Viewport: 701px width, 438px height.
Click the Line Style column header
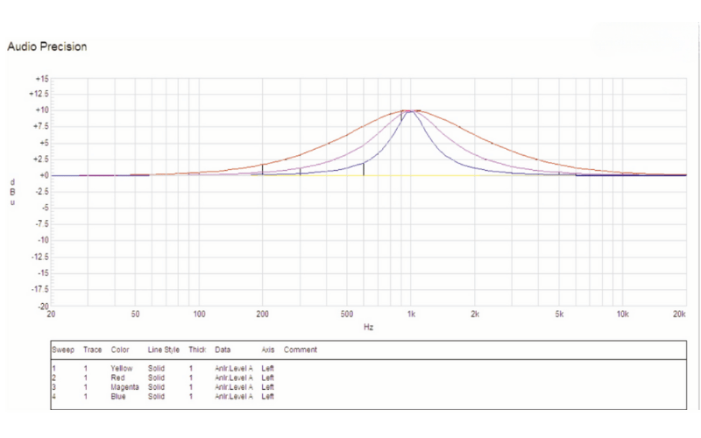164,350
